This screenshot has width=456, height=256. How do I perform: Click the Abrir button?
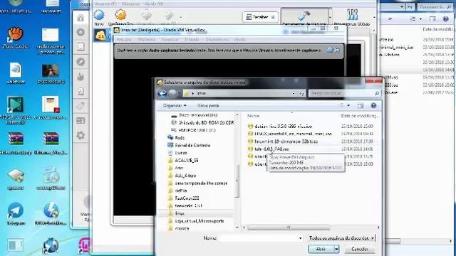pos(321,249)
